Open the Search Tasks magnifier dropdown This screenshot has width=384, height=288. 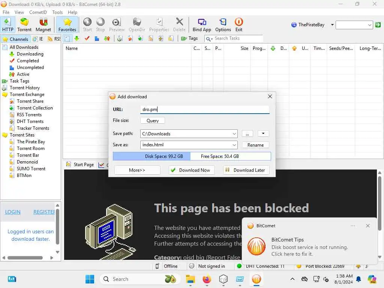click(209, 39)
